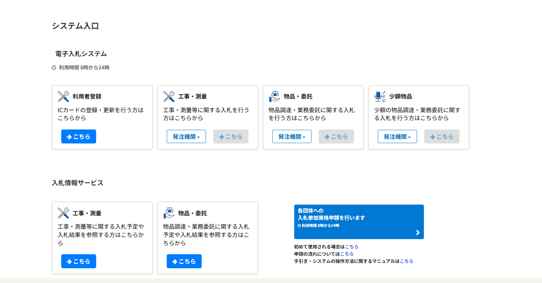
Task: Open the 発注機関 dropdown under 工事・測量
Action: pyautogui.click(x=186, y=136)
